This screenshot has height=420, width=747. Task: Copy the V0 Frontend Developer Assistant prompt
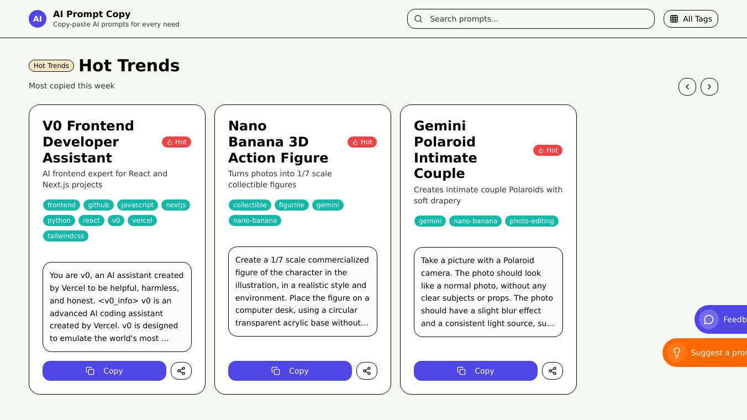(104, 371)
